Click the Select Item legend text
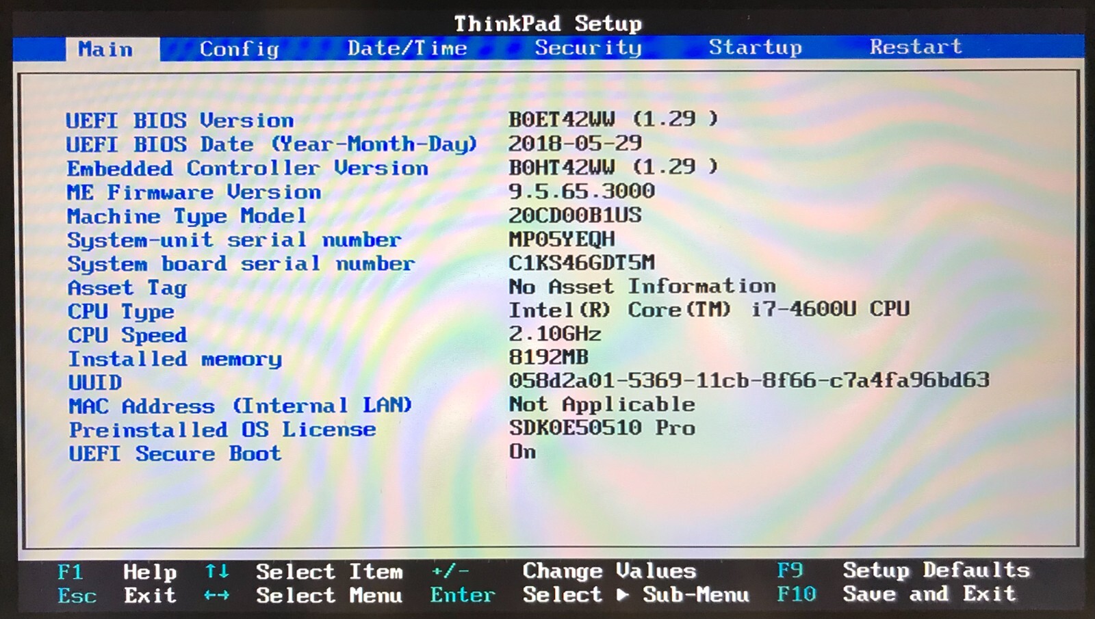Image resolution: width=1095 pixels, height=619 pixels. [x=329, y=571]
